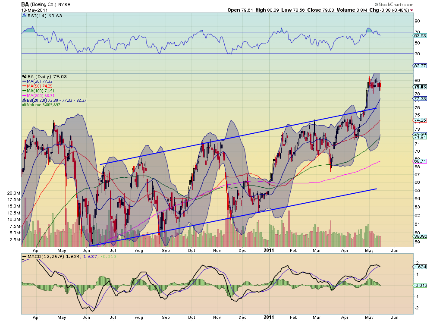Click the magenta 68.71 tag on right axis
This screenshot has height=321, width=427.
click(420, 161)
